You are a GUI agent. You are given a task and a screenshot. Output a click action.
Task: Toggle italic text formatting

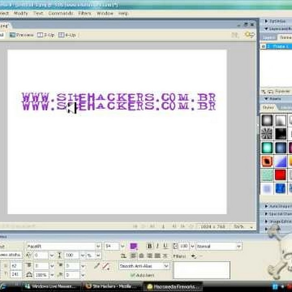[158, 246]
